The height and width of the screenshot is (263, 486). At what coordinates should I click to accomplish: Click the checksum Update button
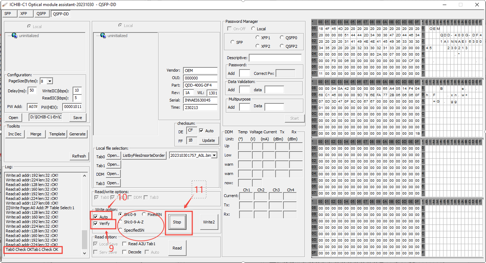(208, 140)
